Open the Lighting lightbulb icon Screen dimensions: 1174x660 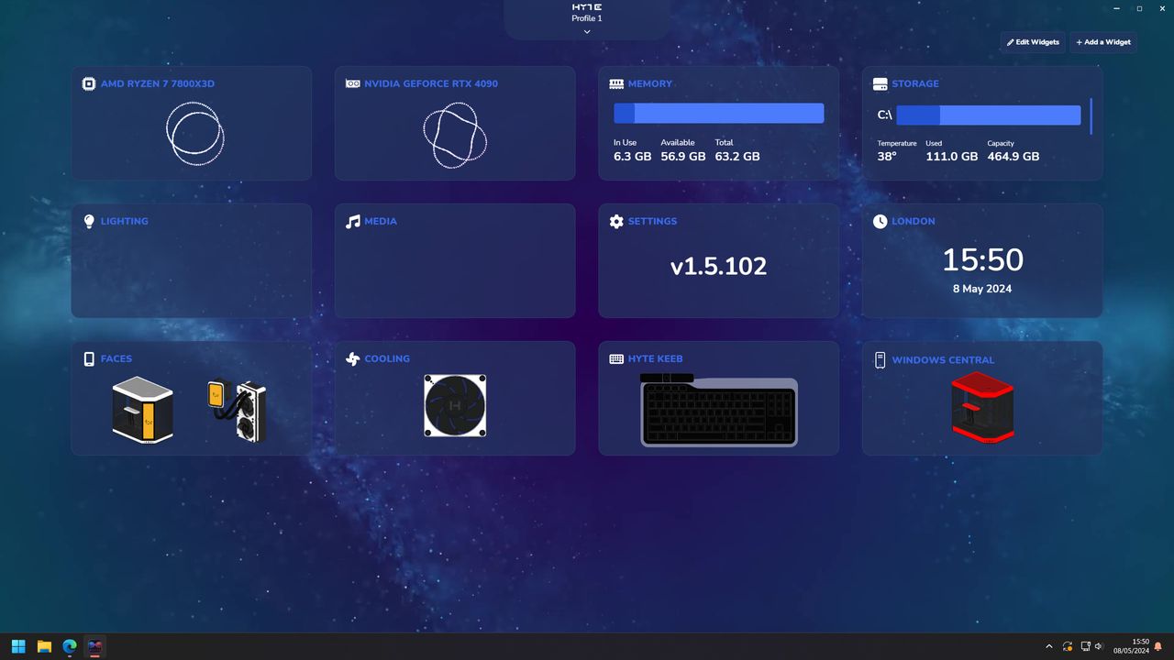pos(89,221)
